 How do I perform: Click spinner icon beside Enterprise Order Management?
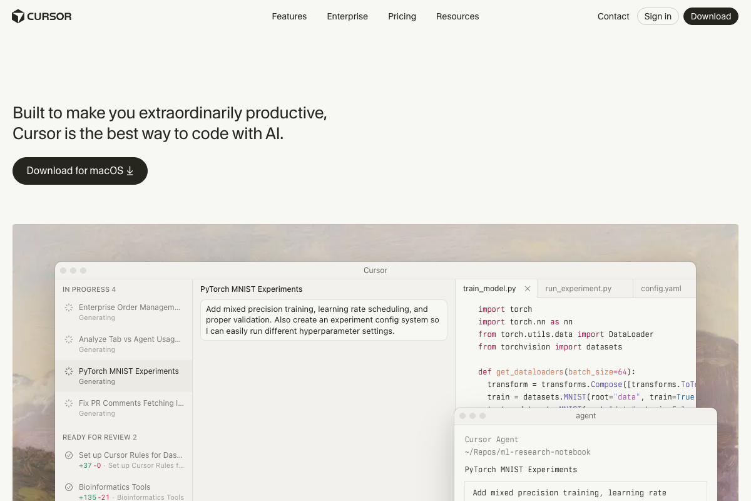pos(69,307)
